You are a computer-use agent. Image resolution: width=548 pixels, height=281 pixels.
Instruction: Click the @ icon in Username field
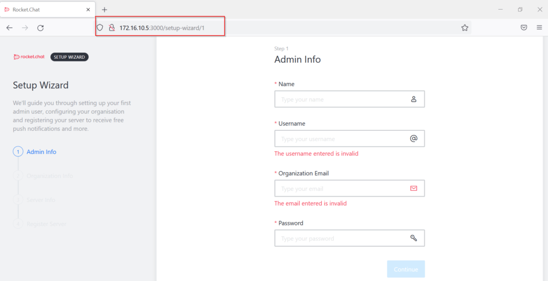click(414, 138)
